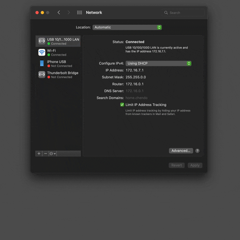Viewport: 240px width, 240px height.
Task: Open the Configure IPv4 dropdown
Action: coord(158,63)
